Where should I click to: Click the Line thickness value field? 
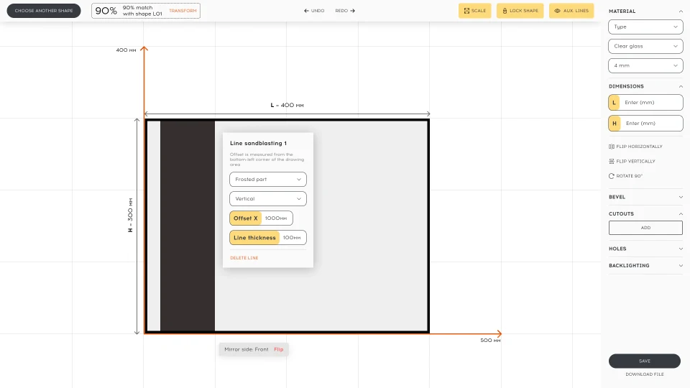pos(293,238)
